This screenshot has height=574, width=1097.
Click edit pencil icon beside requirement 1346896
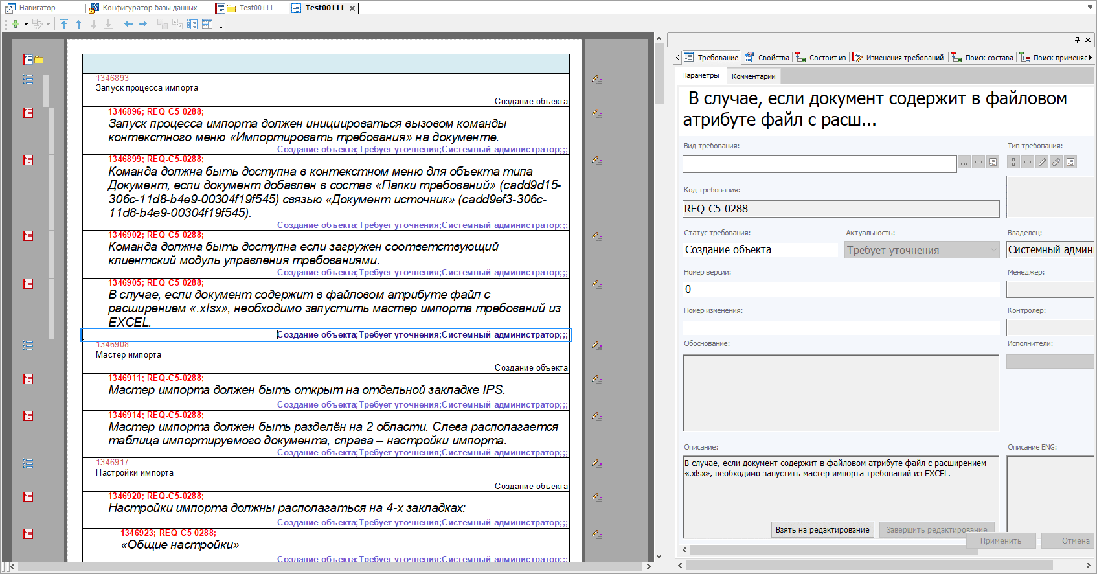point(597,113)
